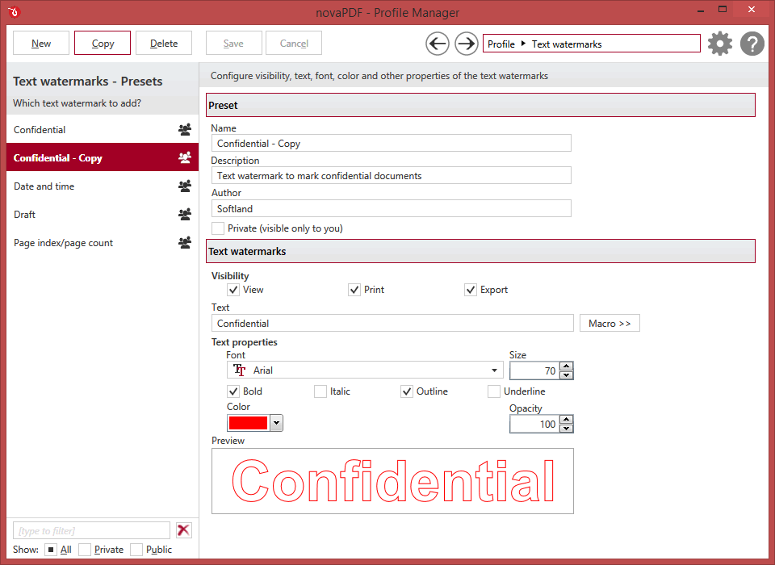This screenshot has height=565, width=775.
Task: Click the users icon beside Date and time
Action: [185, 186]
